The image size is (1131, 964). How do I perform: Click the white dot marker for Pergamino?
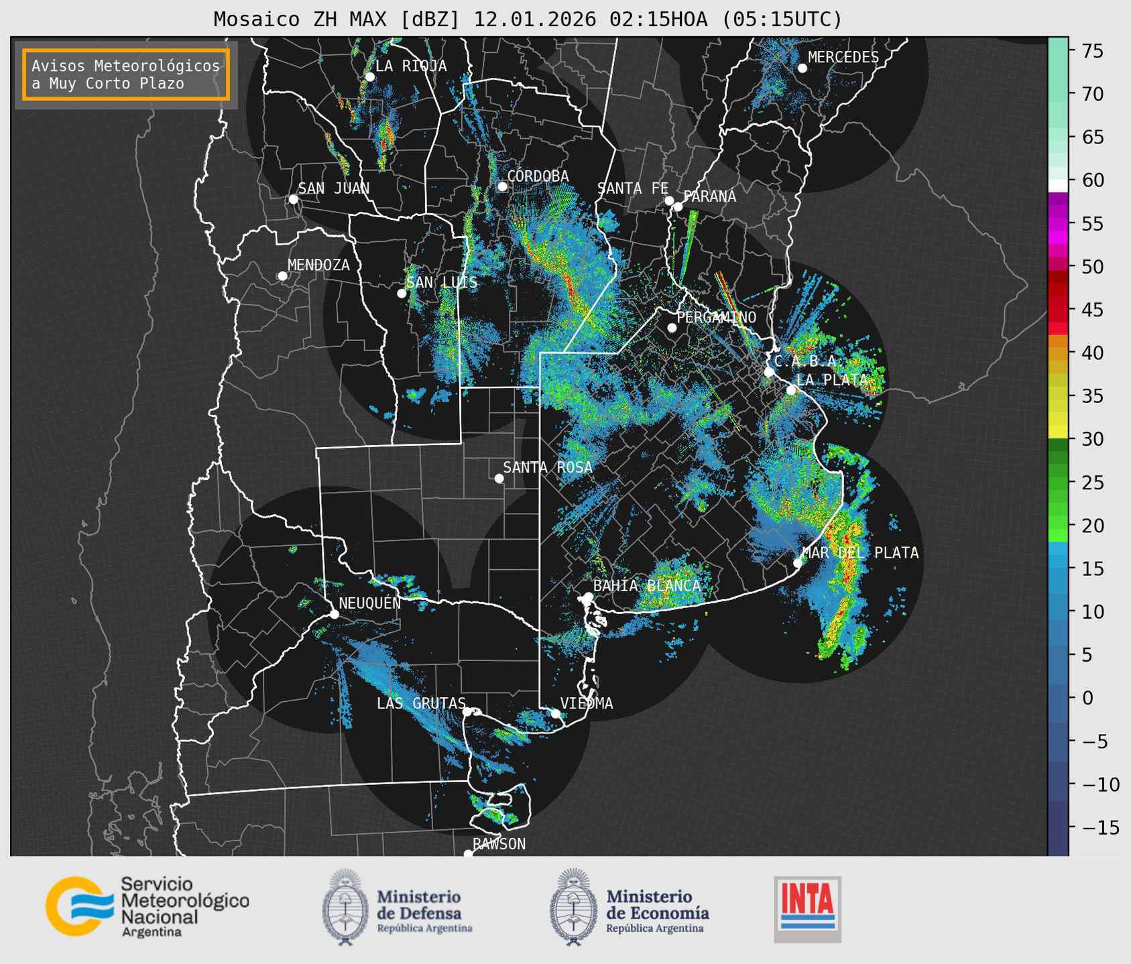point(672,328)
